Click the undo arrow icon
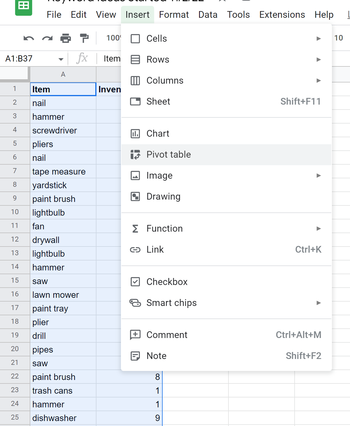The height and width of the screenshot is (426, 350). 29,38
